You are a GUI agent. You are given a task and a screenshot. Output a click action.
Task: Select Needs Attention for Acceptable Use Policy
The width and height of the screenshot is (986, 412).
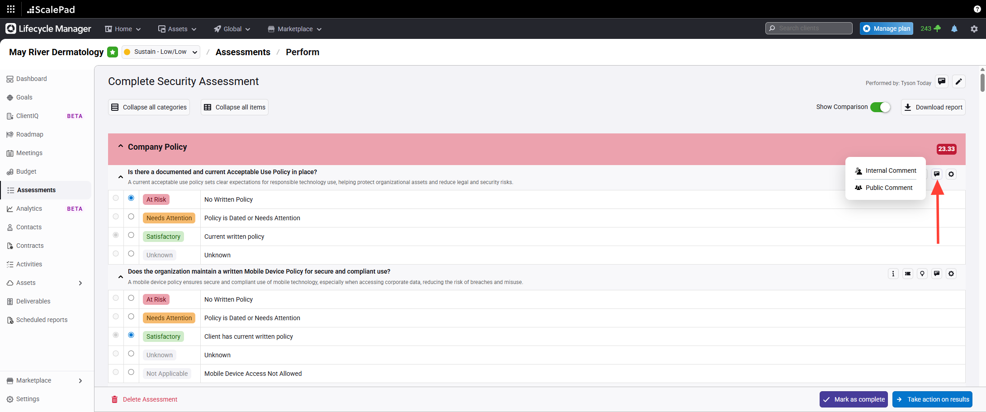(x=131, y=217)
